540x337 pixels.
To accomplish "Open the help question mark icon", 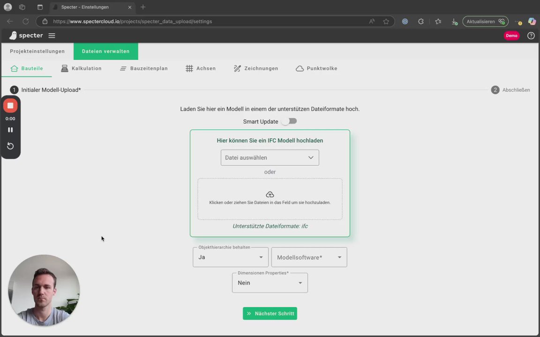I will [531, 36].
